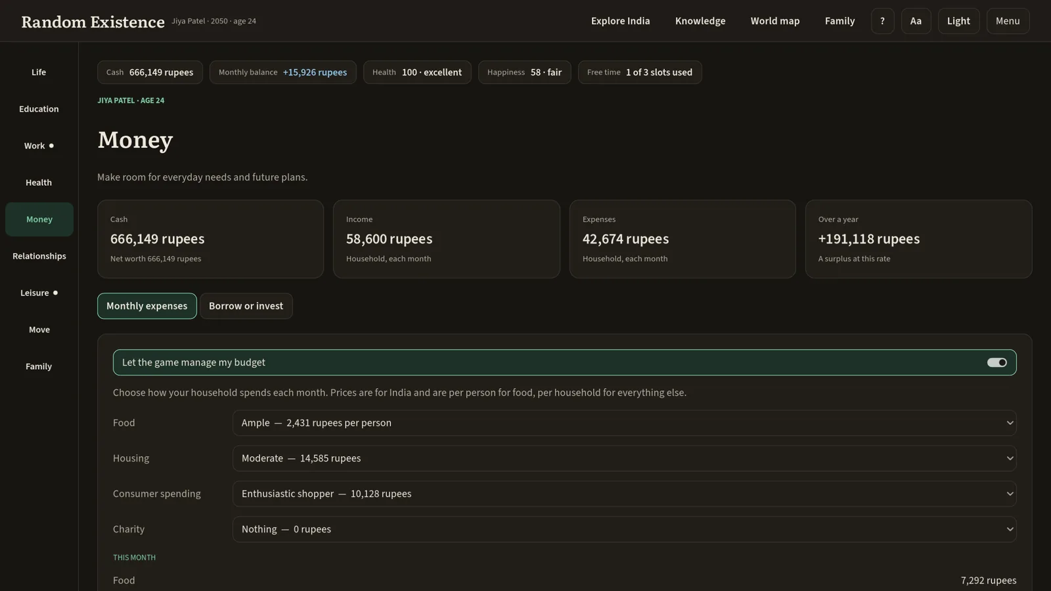Click the 'THIS MONTH' heading
1051x591 pixels.
pyautogui.click(x=134, y=558)
